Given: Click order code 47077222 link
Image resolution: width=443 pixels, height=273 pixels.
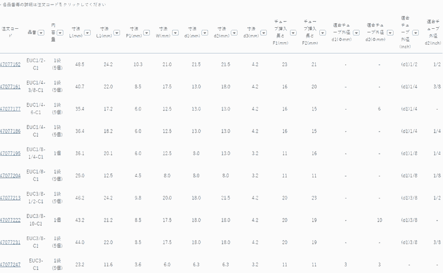Looking at the screenshot, I should [x=10, y=220].
